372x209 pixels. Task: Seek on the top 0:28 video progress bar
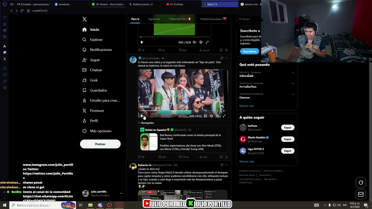click(x=174, y=37)
